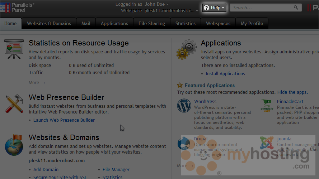Screen dimensions: 319x179
Task: Open the Webspaces tab
Action: (218, 24)
